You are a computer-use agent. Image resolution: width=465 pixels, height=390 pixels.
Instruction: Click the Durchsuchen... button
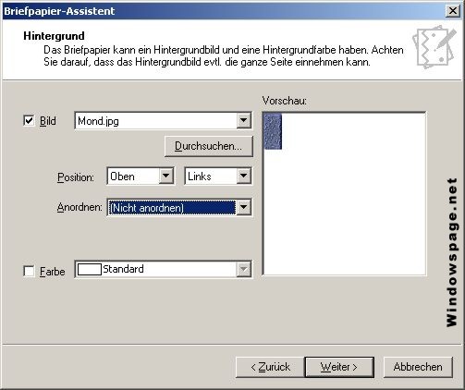coord(209,146)
